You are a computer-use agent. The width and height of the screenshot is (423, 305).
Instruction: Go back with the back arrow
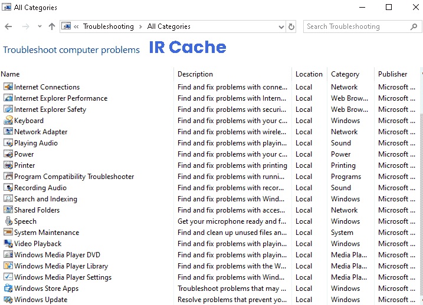pos(8,26)
